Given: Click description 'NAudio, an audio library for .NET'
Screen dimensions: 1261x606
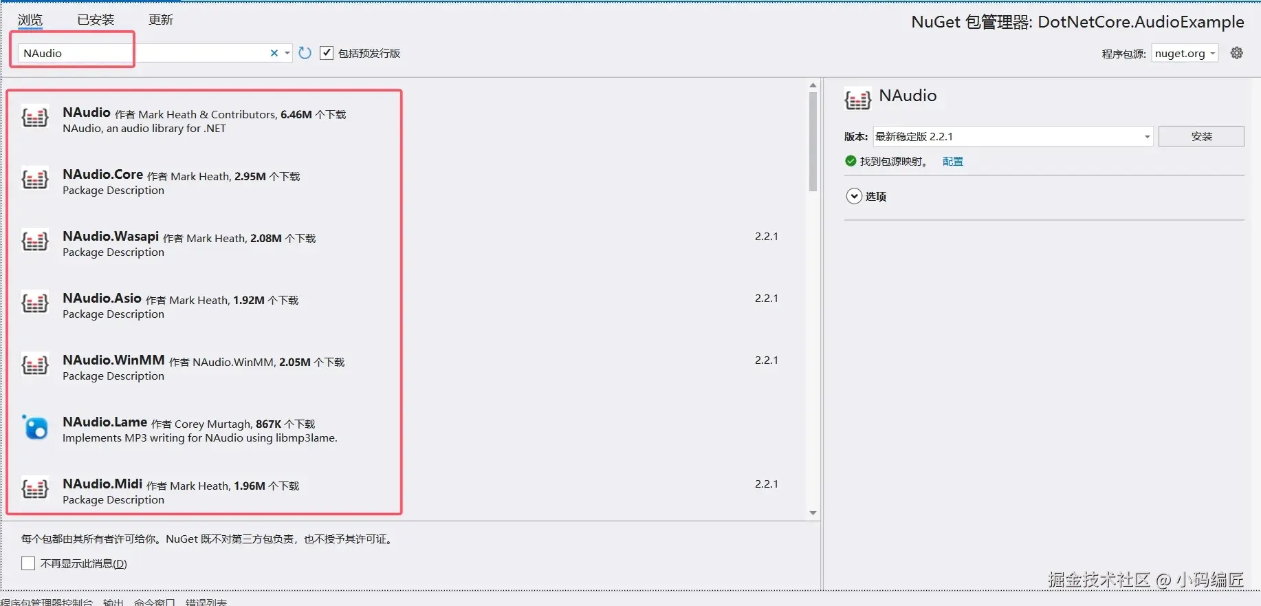Looking at the screenshot, I should coord(144,129).
